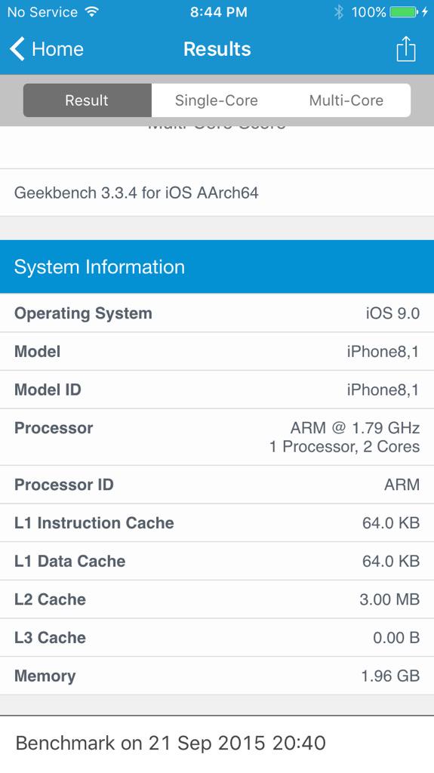Tap the battery indicator icon
The height and width of the screenshot is (773, 434).
click(404, 12)
